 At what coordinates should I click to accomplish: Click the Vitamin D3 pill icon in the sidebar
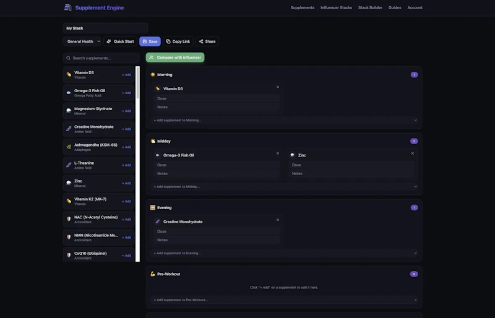coord(69,74)
